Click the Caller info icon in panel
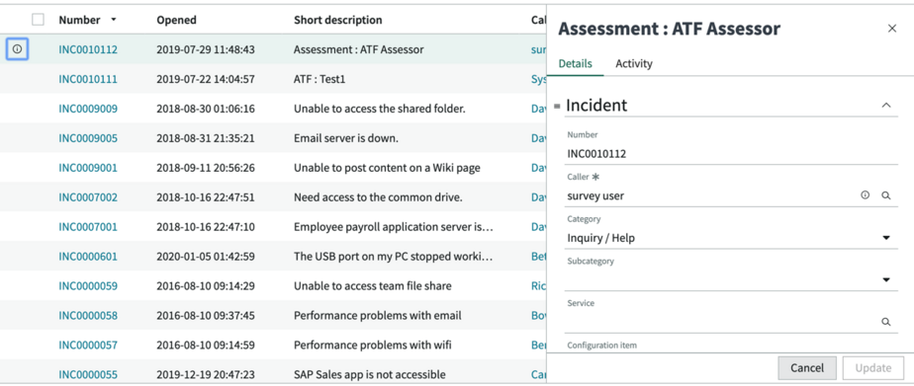The height and width of the screenshot is (386, 914). click(x=865, y=195)
